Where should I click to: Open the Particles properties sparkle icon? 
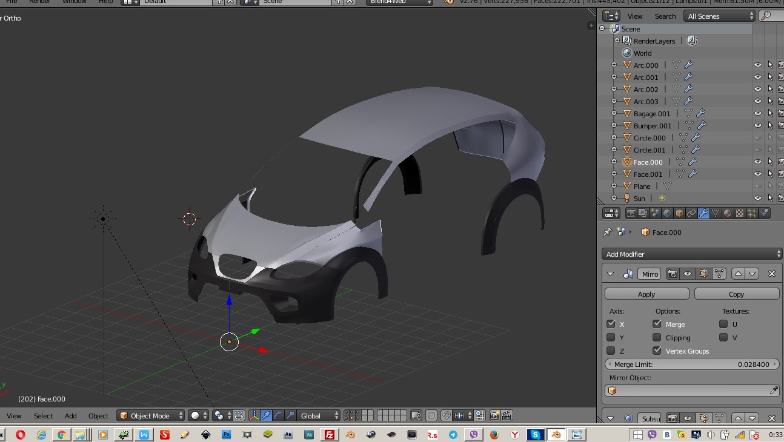click(752, 213)
